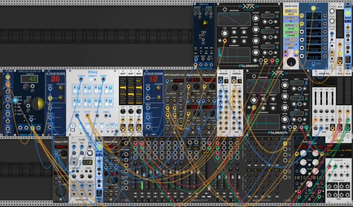The height and width of the screenshot is (207, 353).
Task: Click the CLKD BPM display showing 110
Action: pos(87,163)
